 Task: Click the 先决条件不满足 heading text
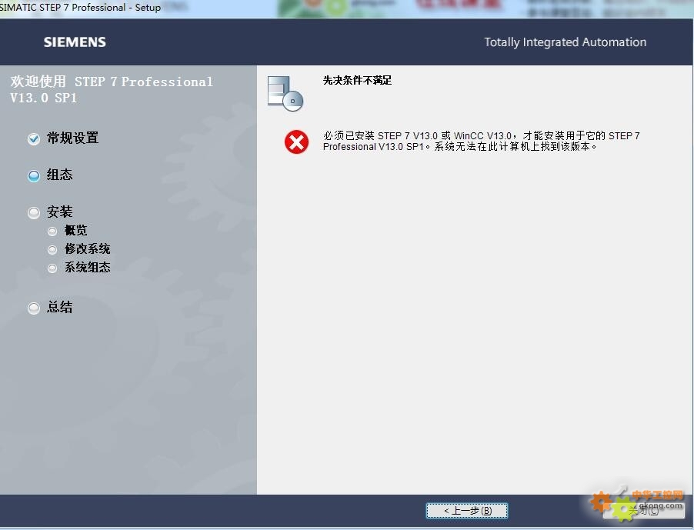(x=357, y=80)
